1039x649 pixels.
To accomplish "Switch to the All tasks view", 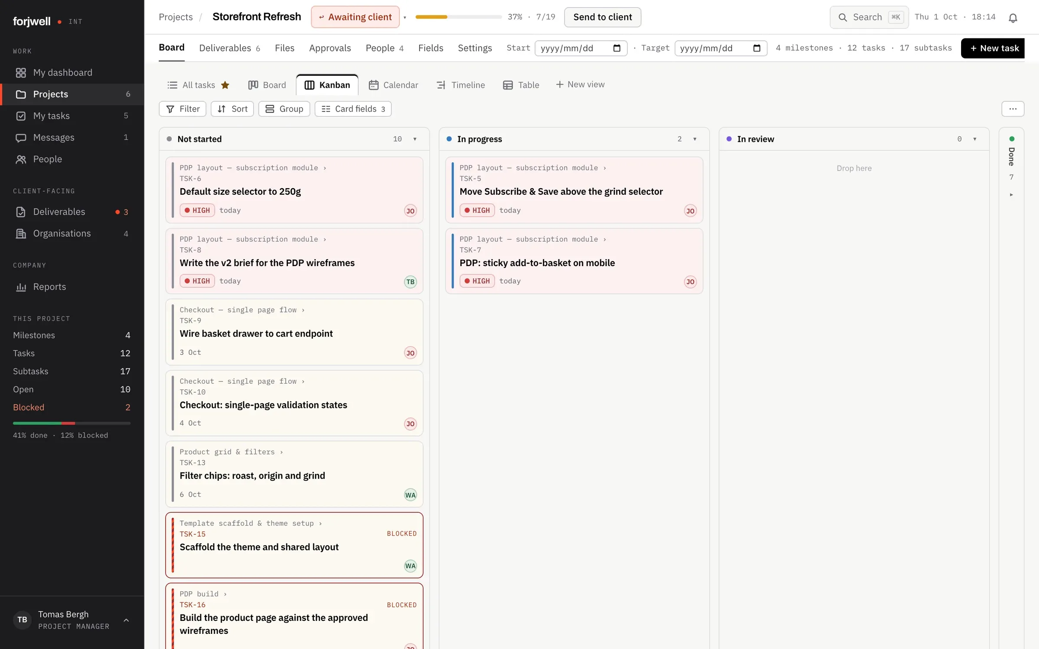I will point(198,85).
